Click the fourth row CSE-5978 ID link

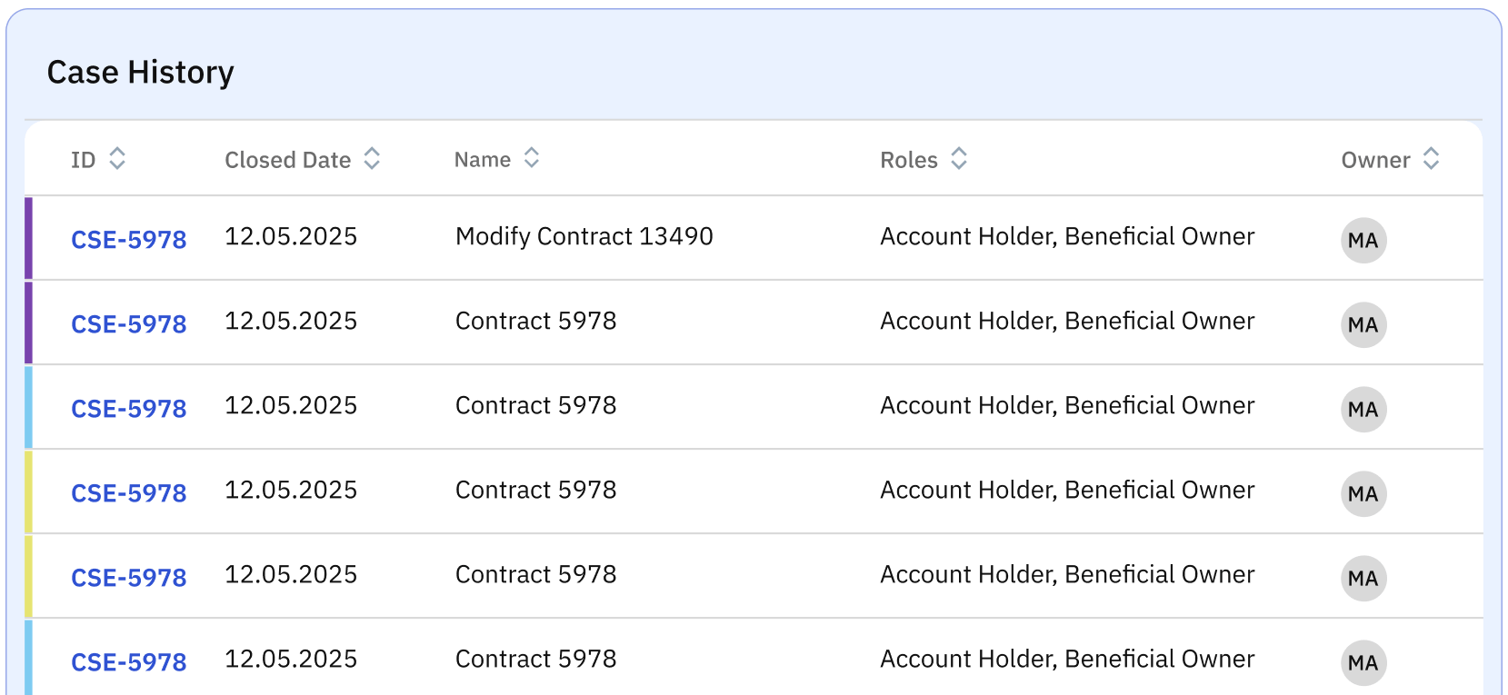129,493
